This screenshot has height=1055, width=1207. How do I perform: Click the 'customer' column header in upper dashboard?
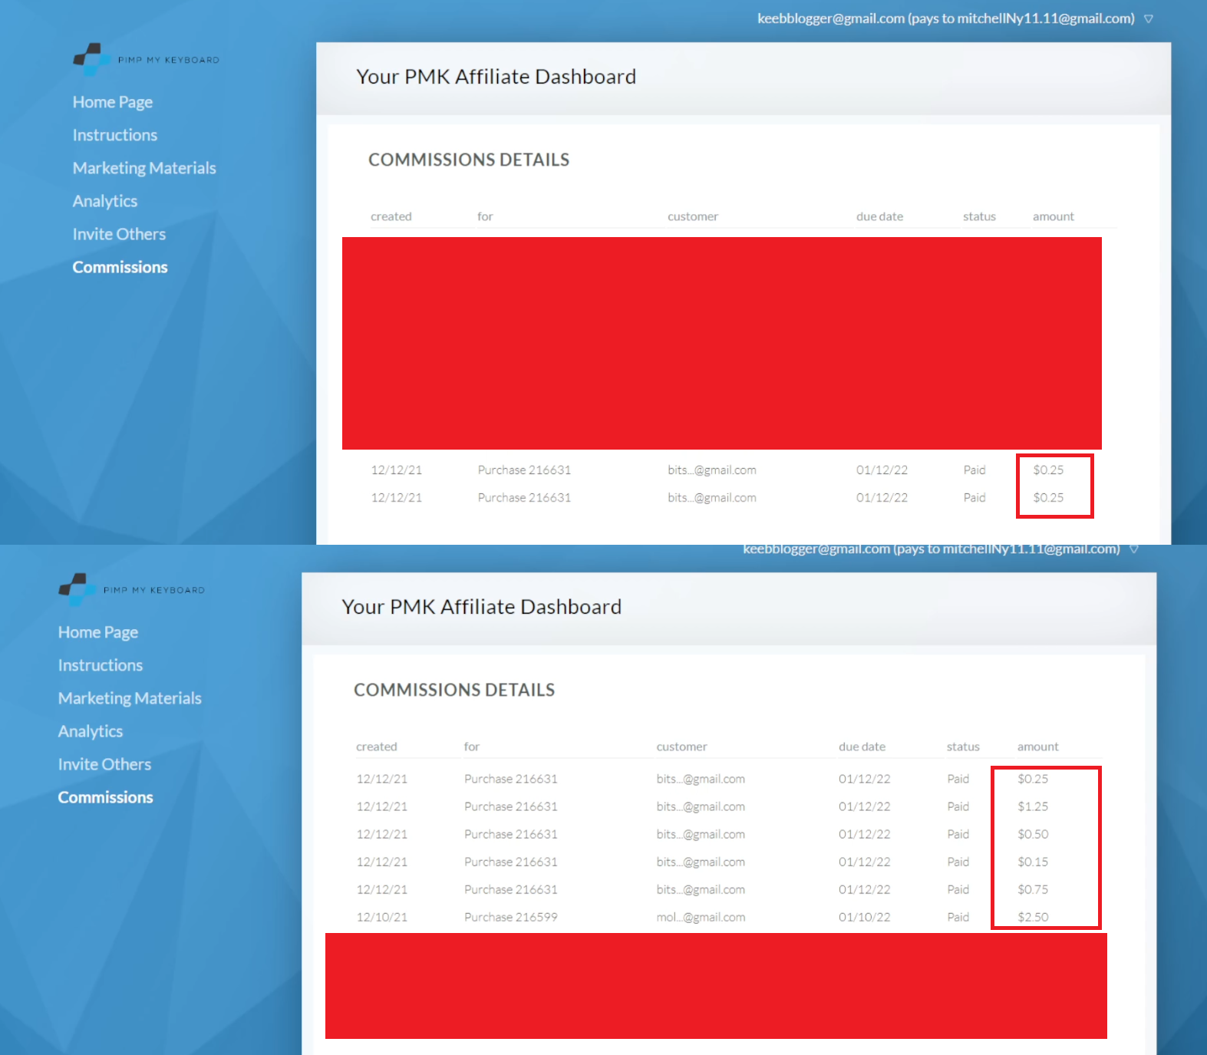(x=693, y=216)
